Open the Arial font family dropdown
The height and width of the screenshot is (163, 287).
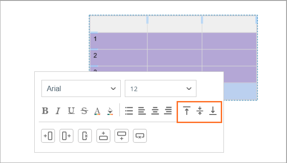81,88
